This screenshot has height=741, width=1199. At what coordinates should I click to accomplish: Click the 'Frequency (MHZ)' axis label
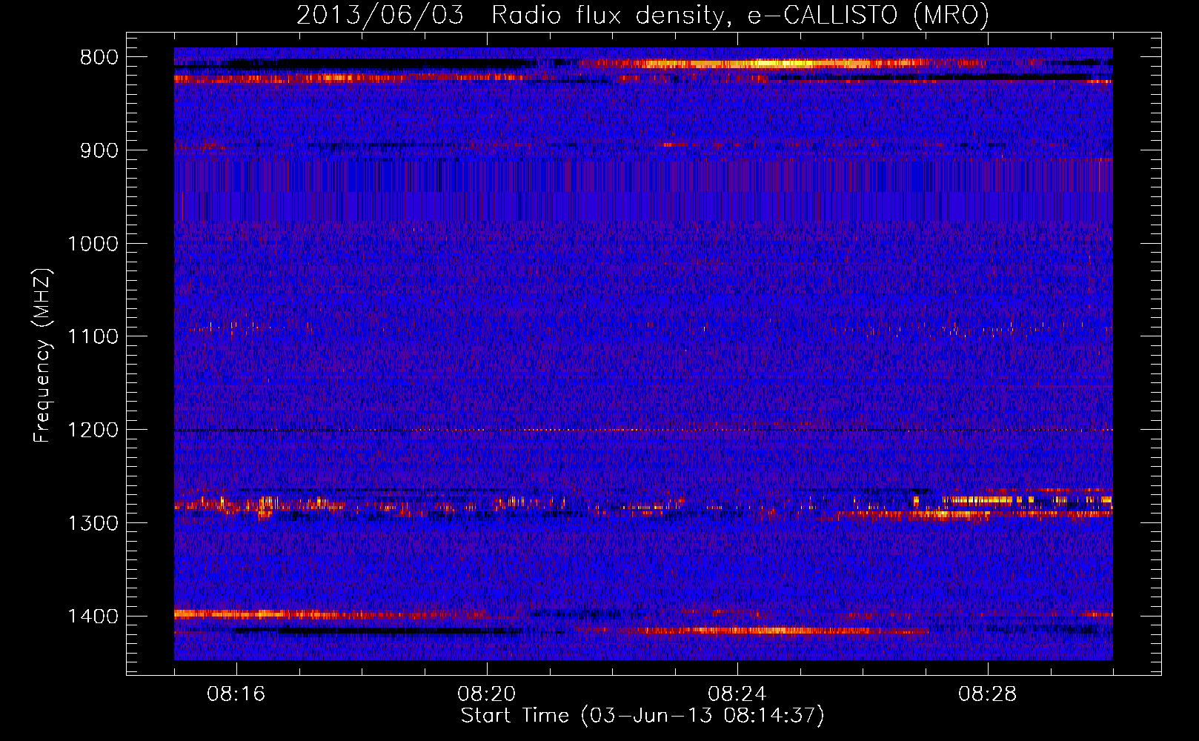click(43, 356)
